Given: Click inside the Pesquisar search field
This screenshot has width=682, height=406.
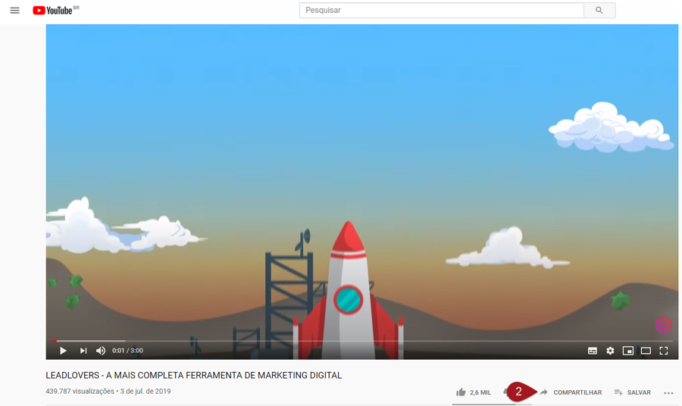Looking at the screenshot, I should 441,11.
